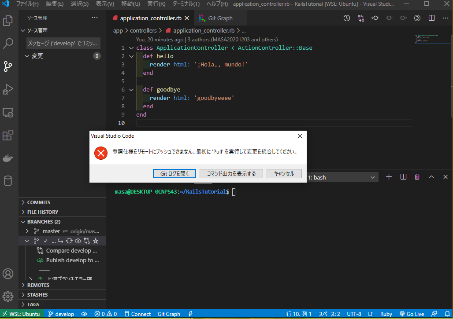This screenshot has height=319, width=453.
Task: Click the compare changes icon in editor toolbar
Action: 361,18
